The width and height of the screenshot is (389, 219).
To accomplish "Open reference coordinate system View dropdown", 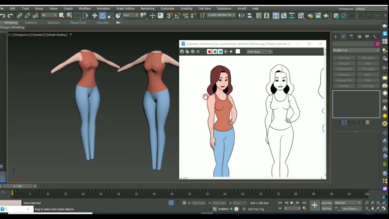I will coord(130,15).
